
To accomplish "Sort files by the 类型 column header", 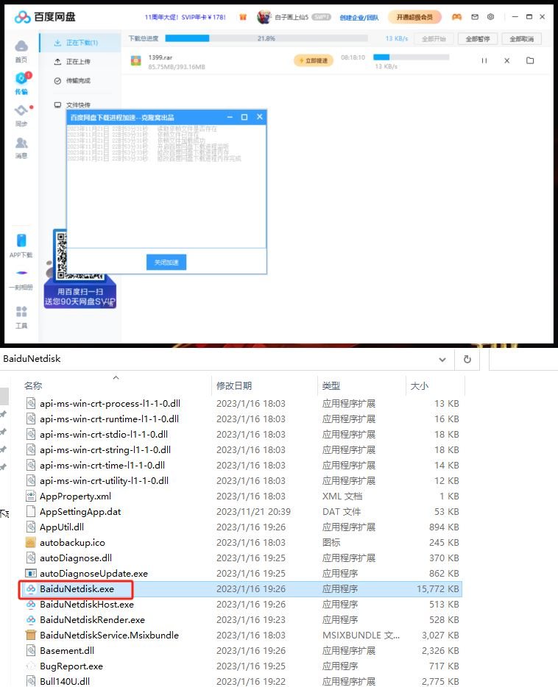I will [x=331, y=385].
